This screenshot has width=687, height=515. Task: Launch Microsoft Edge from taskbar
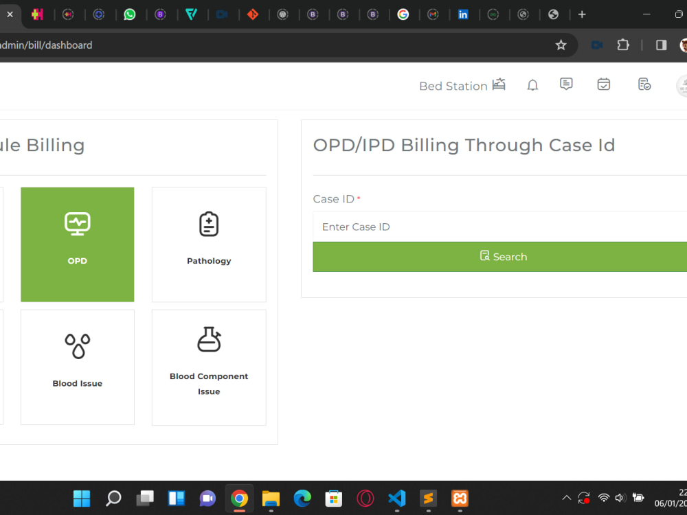(302, 498)
